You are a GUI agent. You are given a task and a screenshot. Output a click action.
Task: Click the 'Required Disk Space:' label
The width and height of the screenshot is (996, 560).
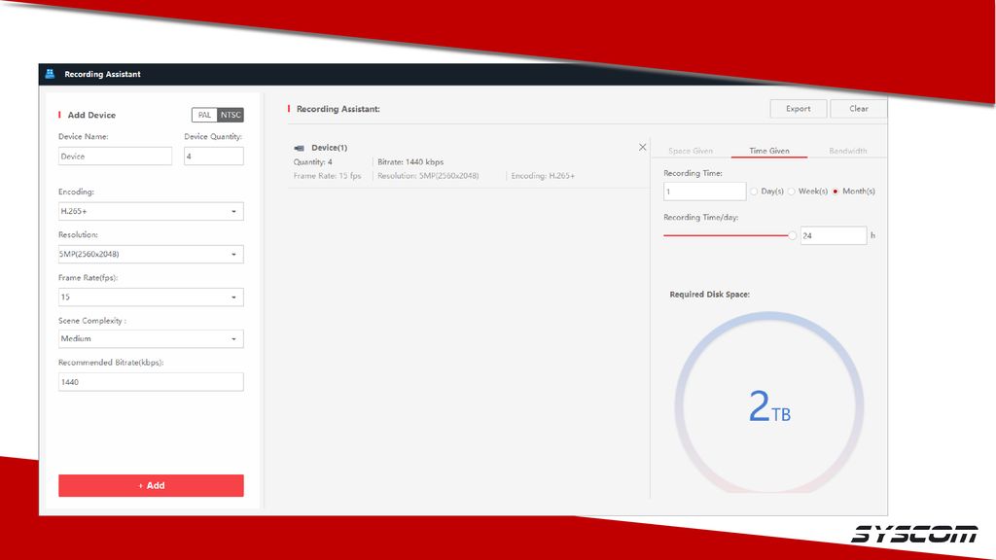pyautogui.click(x=709, y=295)
